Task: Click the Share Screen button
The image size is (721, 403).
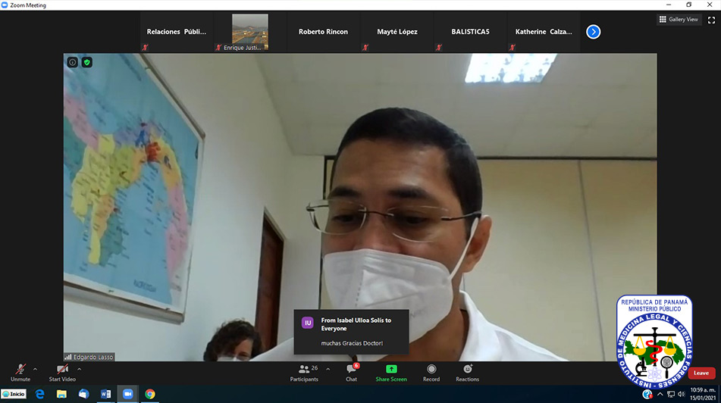Action: click(x=391, y=373)
